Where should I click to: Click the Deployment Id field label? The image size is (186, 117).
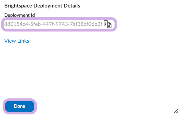20,15
